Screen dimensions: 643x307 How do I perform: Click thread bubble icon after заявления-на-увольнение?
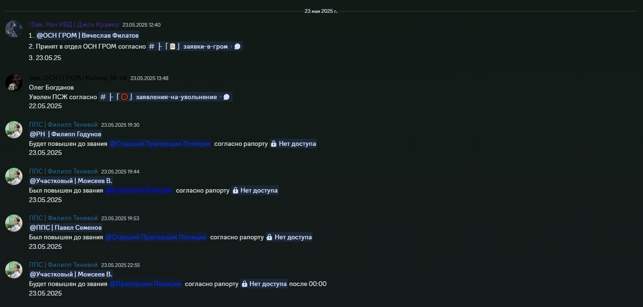[x=226, y=97]
